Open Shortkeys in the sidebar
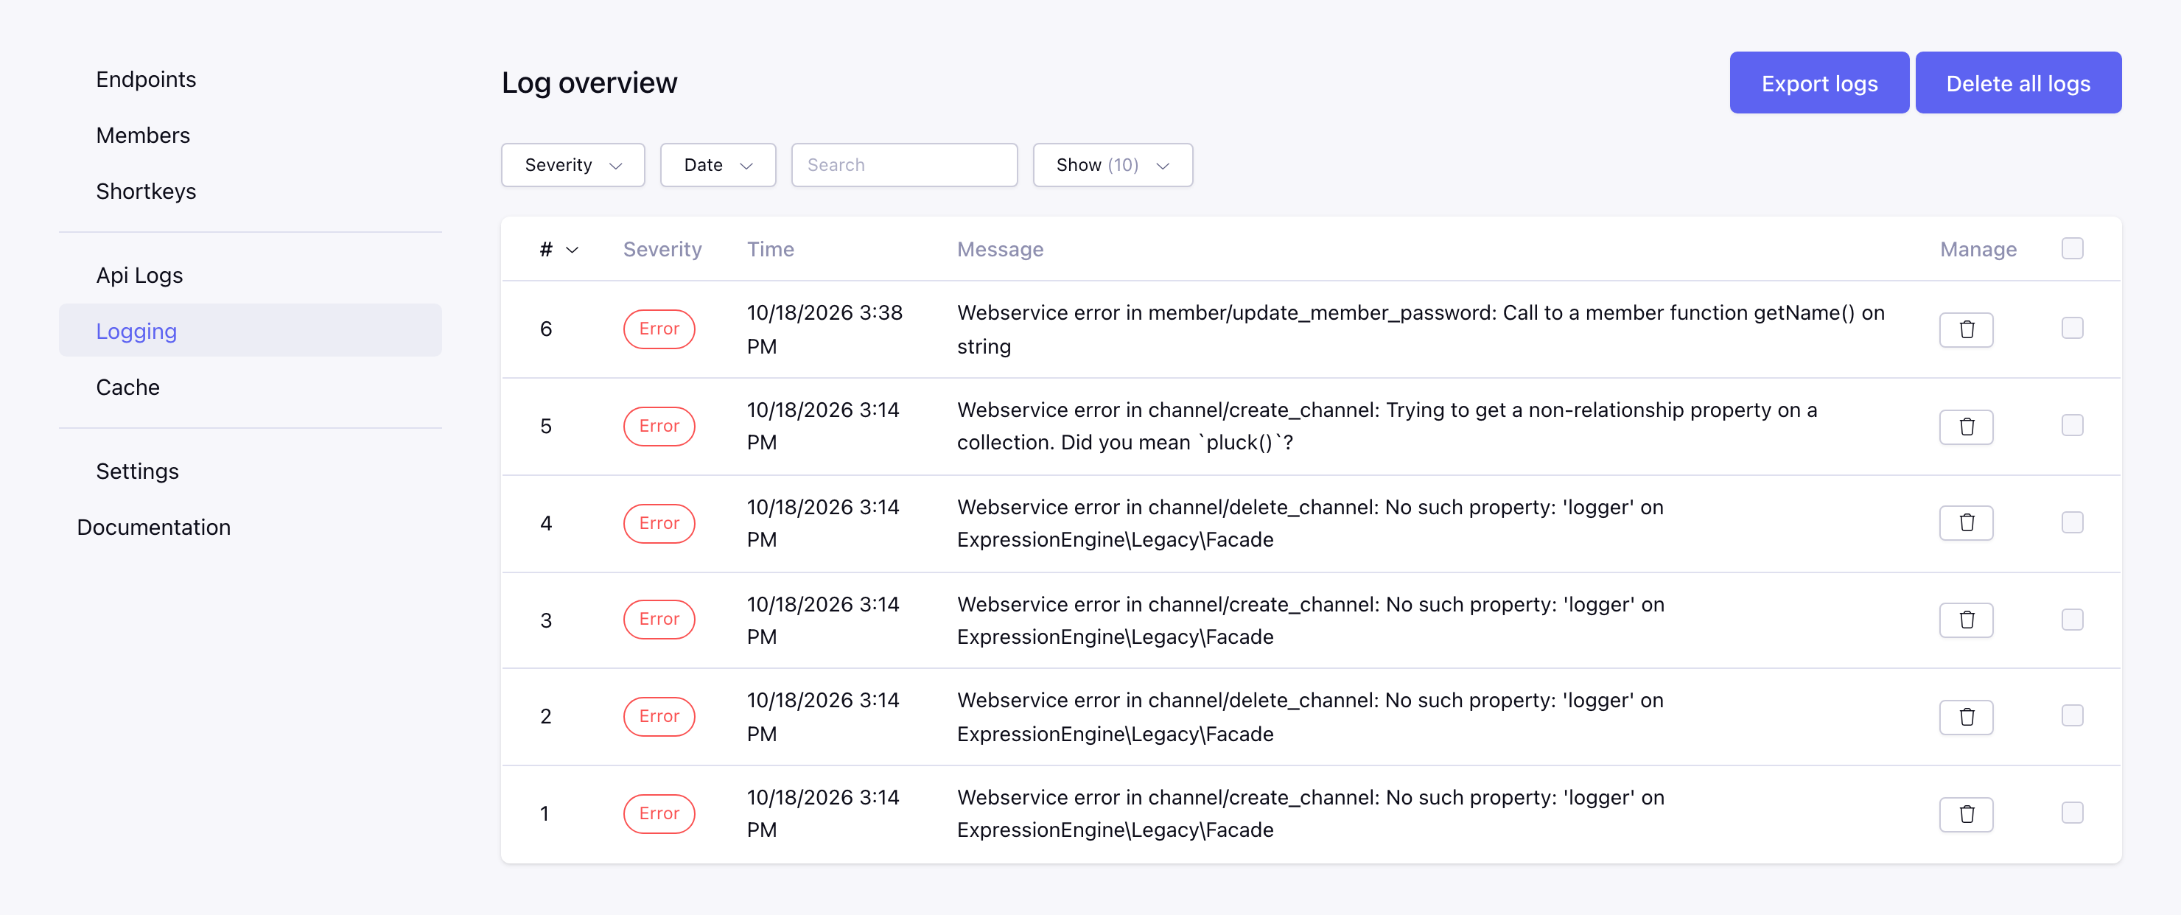This screenshot has width=2181, height=915. click(x=146, y=192)
